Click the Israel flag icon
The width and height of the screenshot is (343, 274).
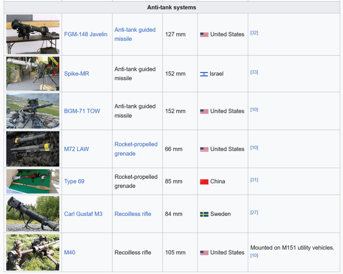coord(204,74)
